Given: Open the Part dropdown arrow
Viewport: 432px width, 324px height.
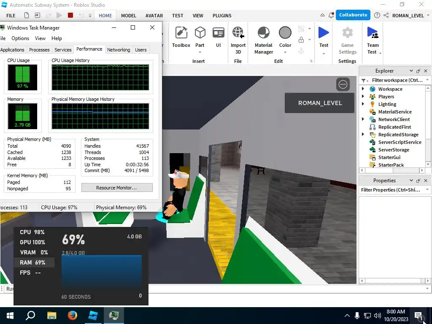Looking at the screenshot, I should (200, 52).
